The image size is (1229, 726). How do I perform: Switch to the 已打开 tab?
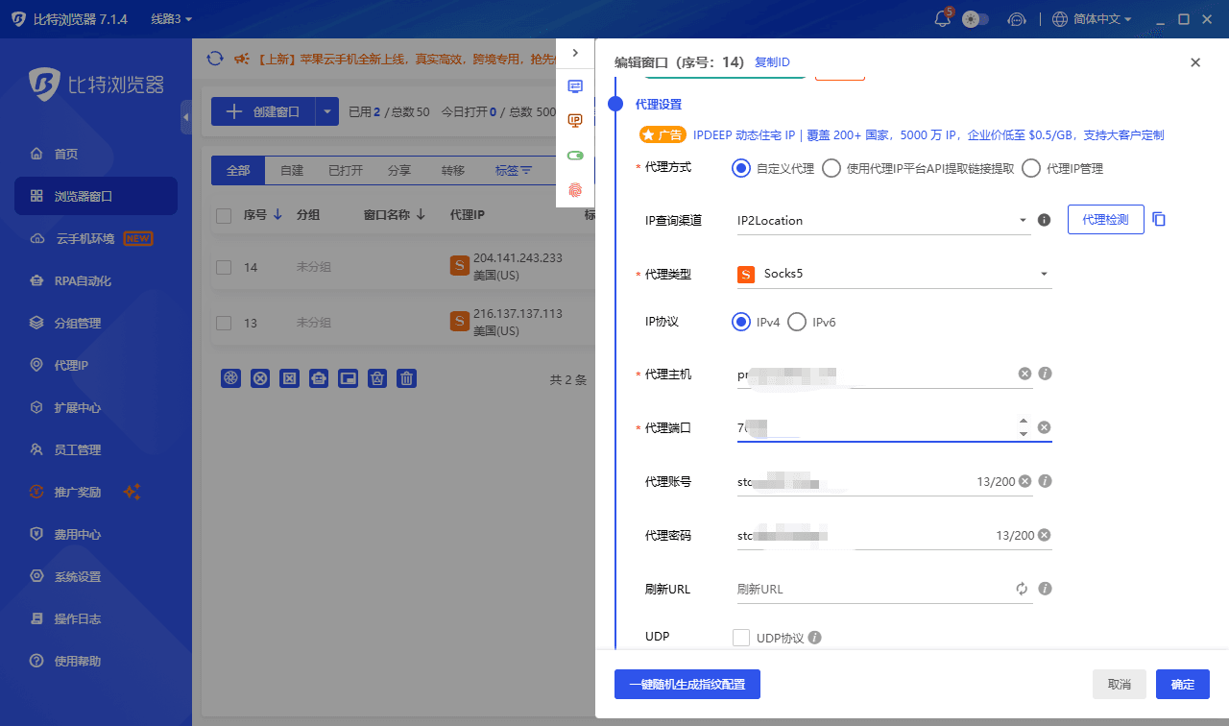(x=346, y=170)
